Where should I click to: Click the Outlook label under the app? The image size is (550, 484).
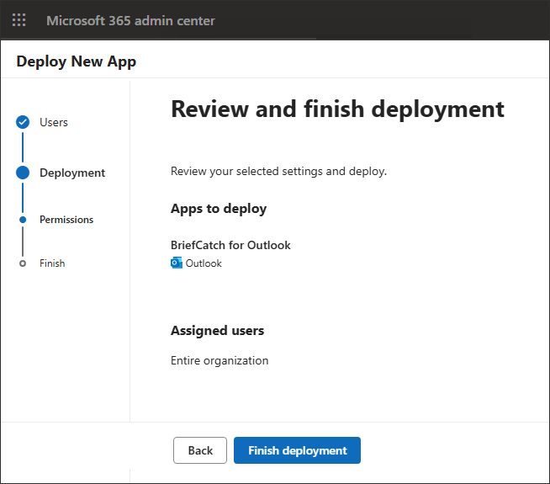pos(204,263)
